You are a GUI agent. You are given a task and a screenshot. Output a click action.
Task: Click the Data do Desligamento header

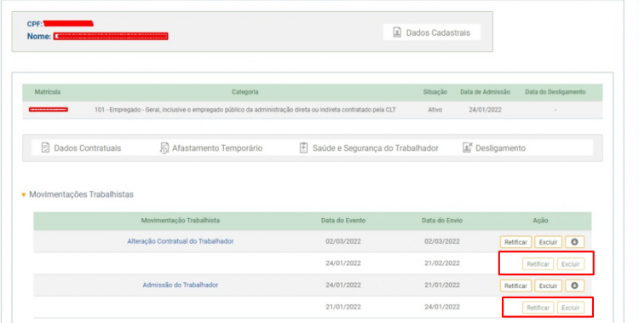(555, 92)
